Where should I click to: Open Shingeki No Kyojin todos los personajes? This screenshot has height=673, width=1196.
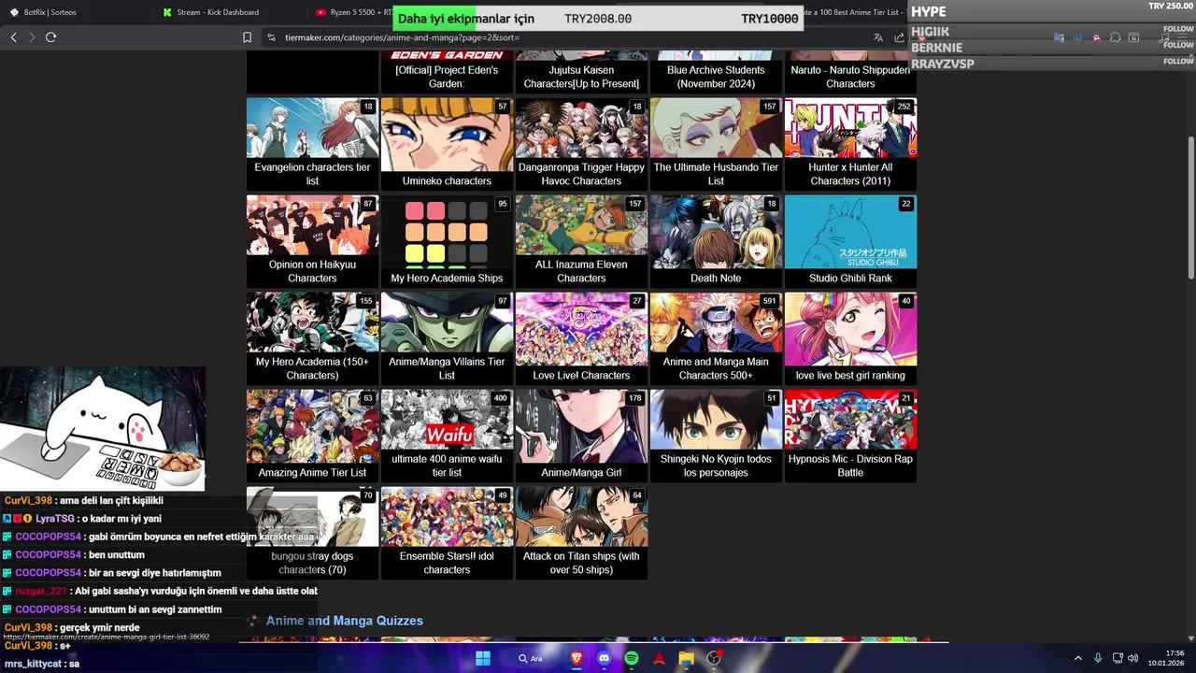click(716, 437)
